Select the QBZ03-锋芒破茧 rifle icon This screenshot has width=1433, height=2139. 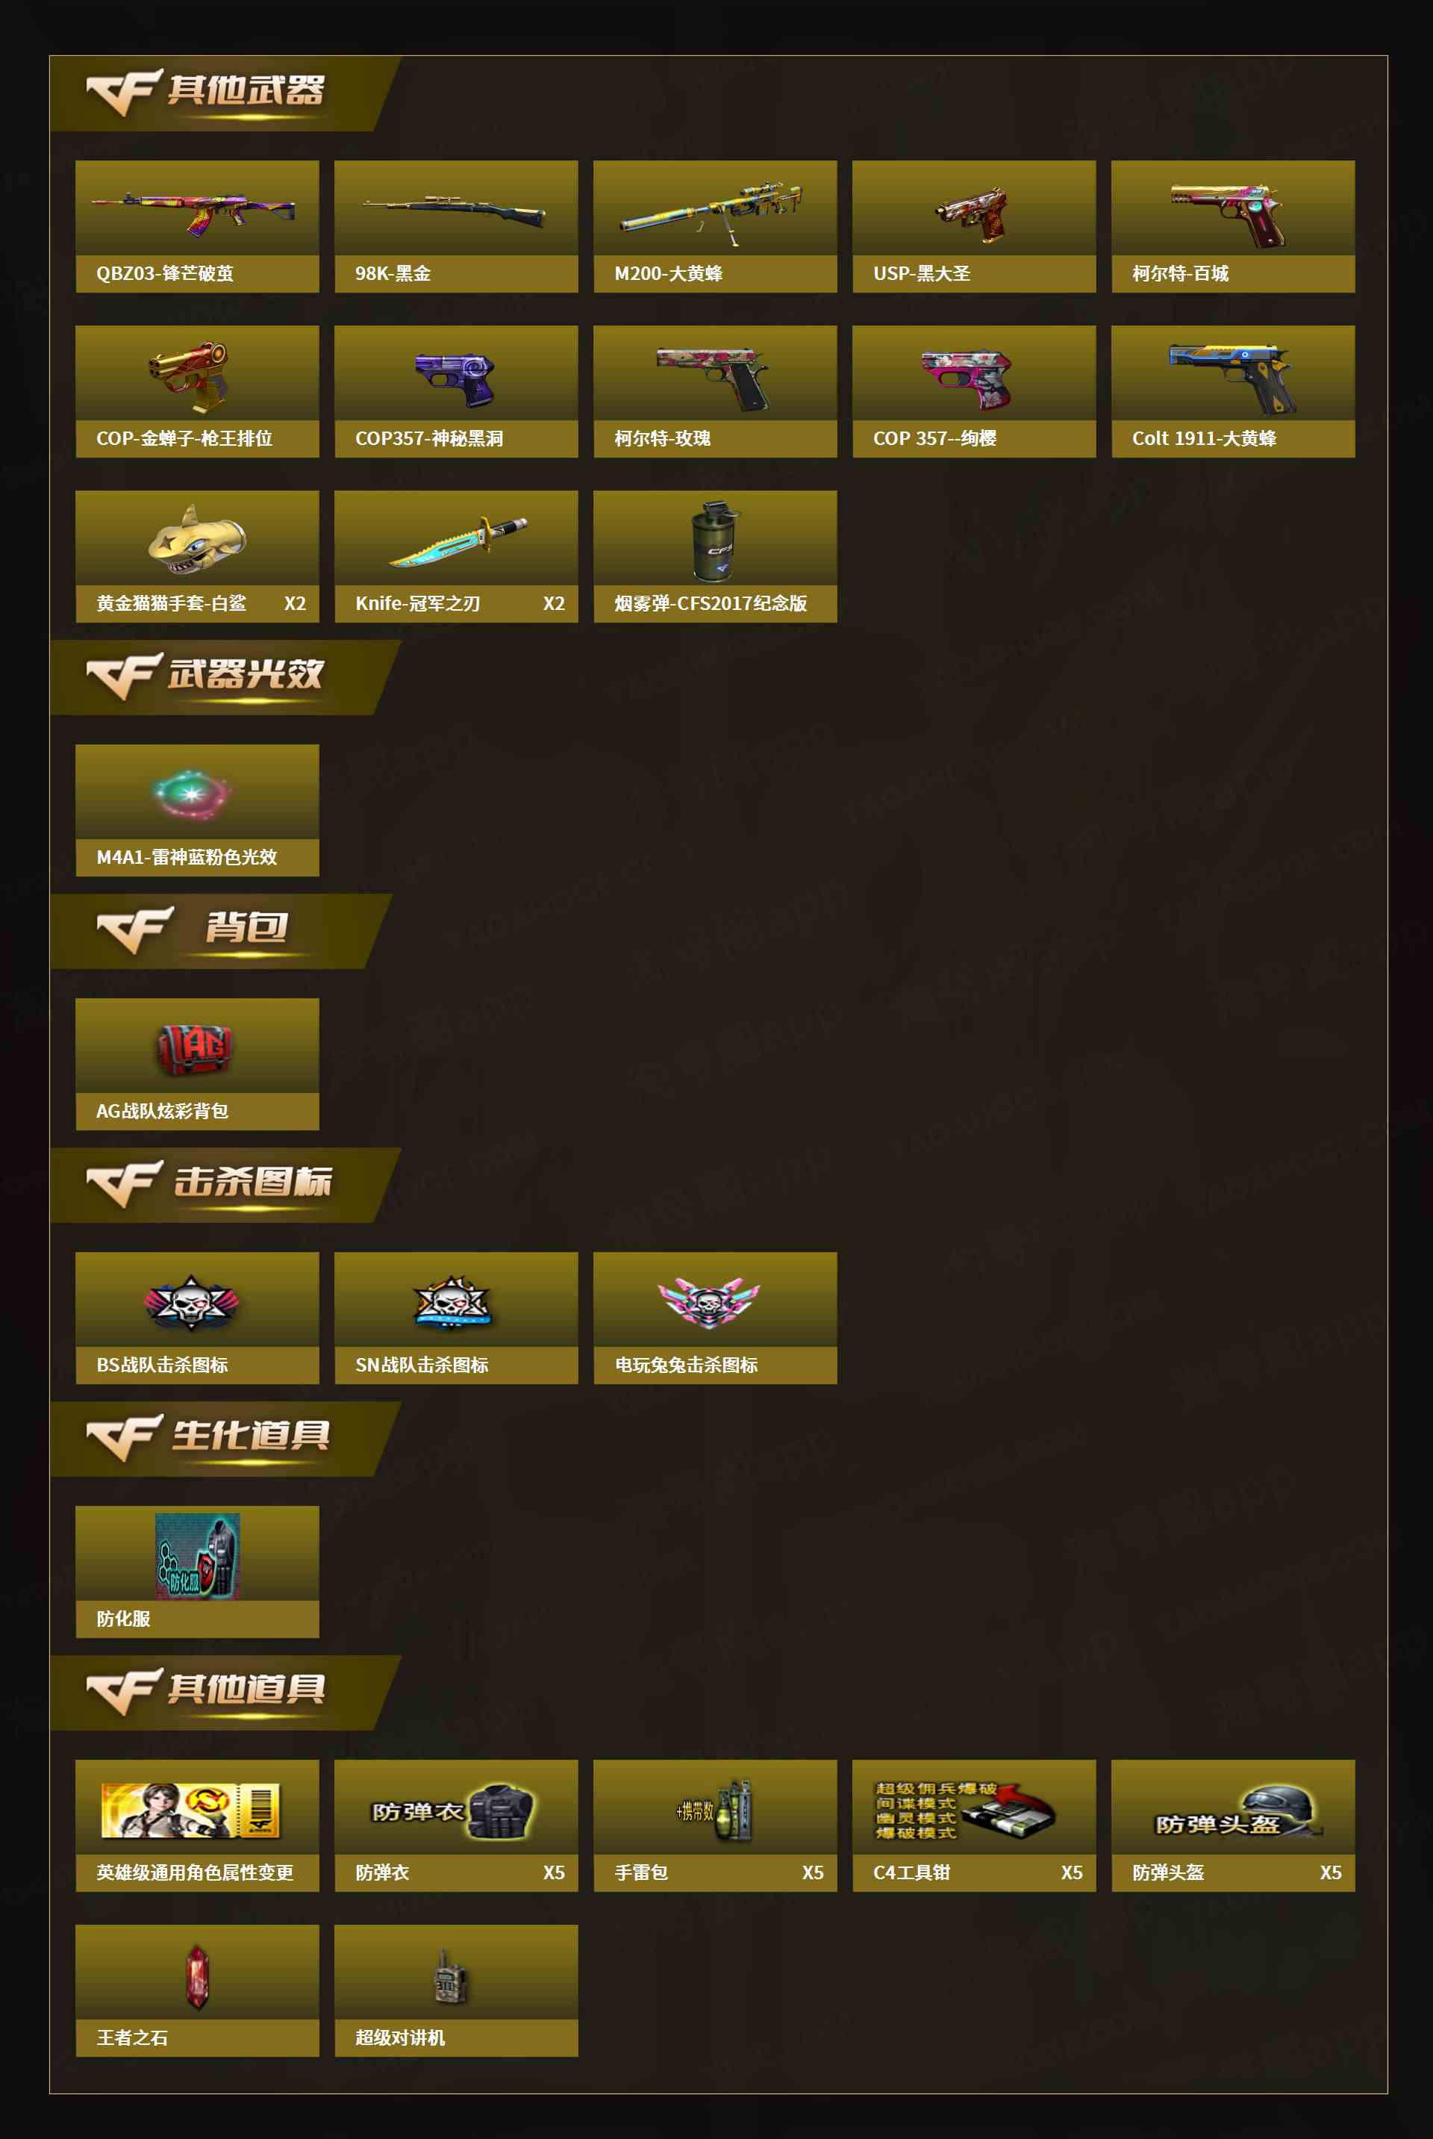193,212
